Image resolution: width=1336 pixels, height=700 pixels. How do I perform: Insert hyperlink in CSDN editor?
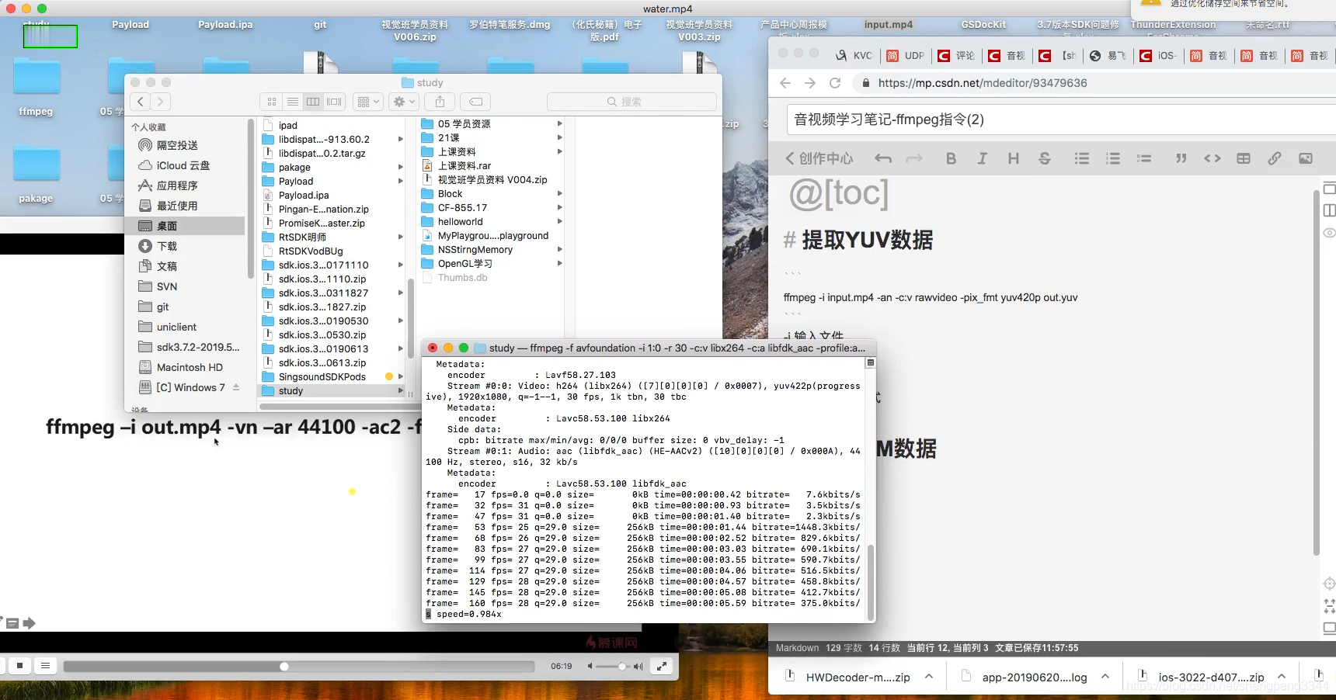pyautogui.click(x=1275, y=158)
